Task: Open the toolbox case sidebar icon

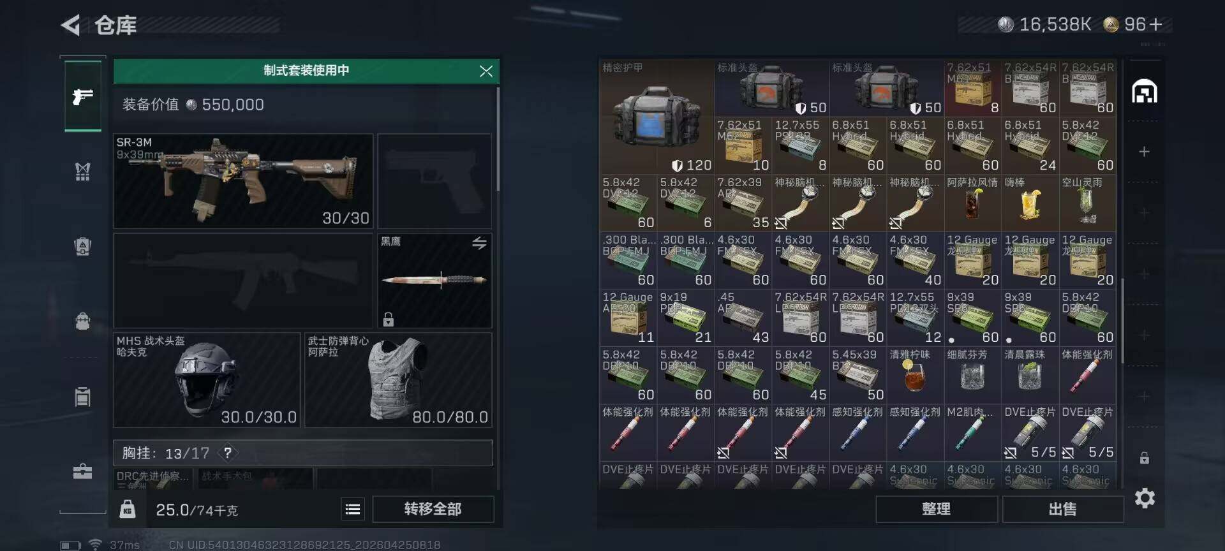Action: tap(83, 471)
